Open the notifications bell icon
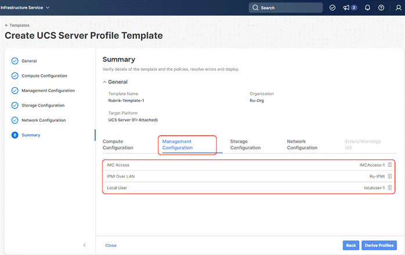Screen dimensions: 405x255 (x=367, y=8)
